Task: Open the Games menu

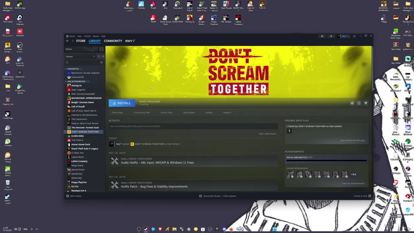Action: (96, 36)
